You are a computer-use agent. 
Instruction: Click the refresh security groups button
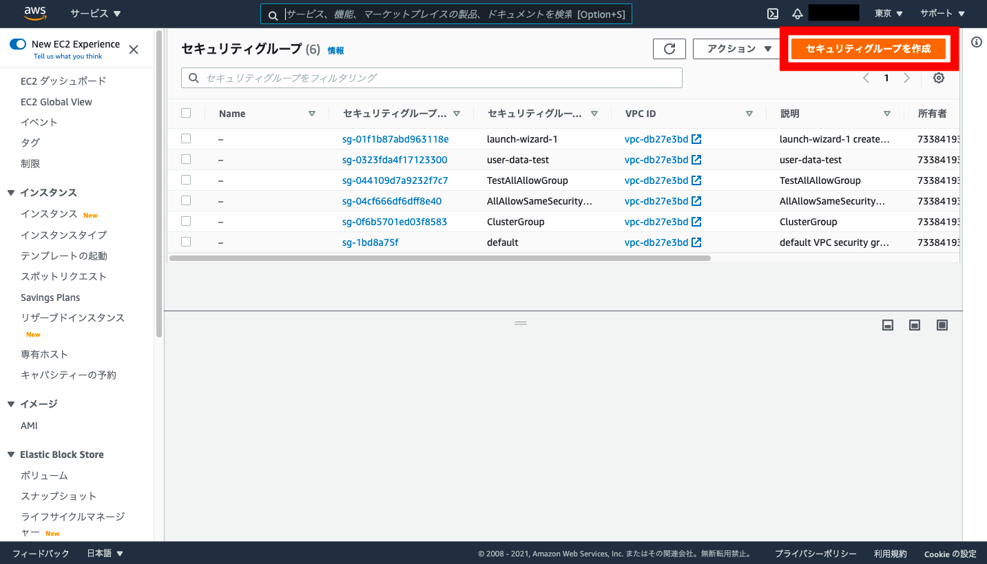click(669, 49)
